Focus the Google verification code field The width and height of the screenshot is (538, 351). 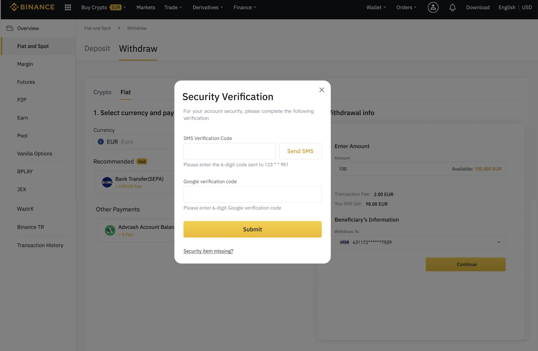tap(252, 194)
